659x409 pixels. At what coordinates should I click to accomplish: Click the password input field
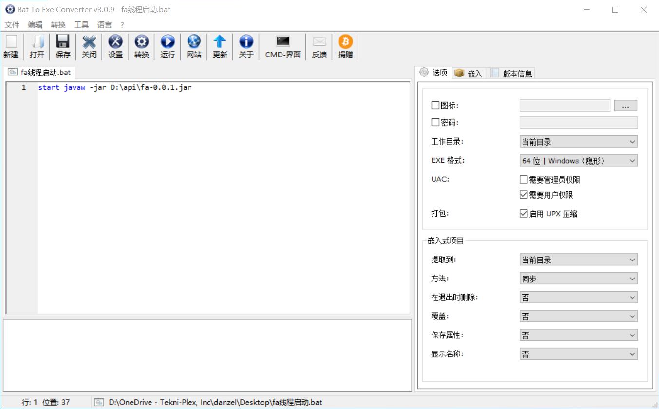tap(579, 122)
